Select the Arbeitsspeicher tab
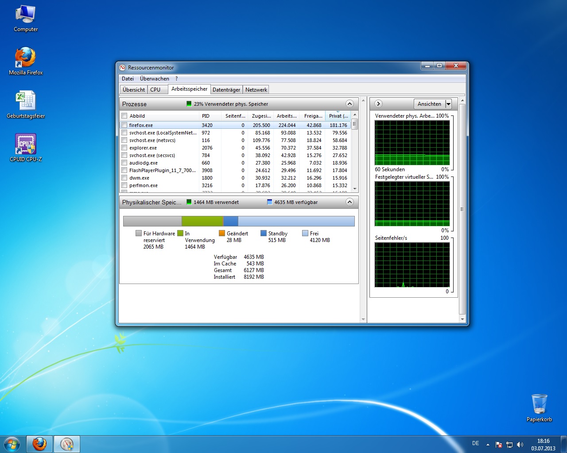567x453 pixels. click(189, 89)
